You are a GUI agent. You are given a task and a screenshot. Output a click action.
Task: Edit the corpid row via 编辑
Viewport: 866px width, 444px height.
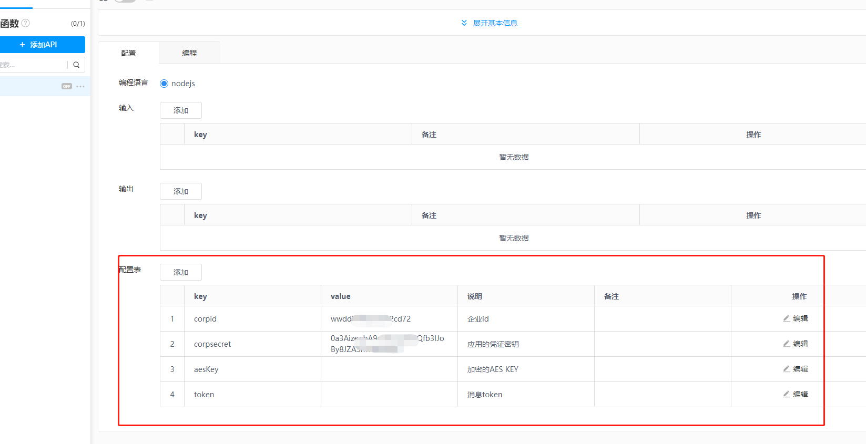(796, 318)
